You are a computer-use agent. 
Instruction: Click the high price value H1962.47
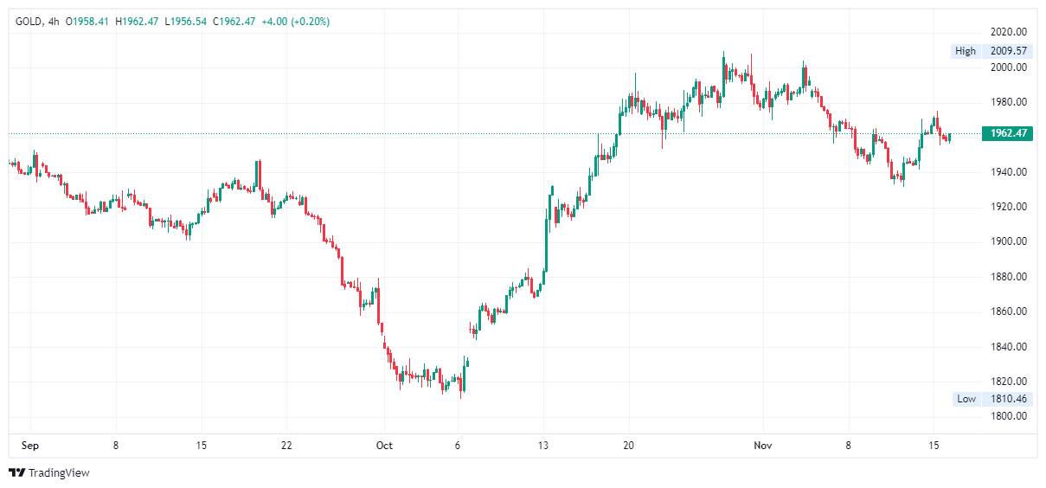pos(137,21)
